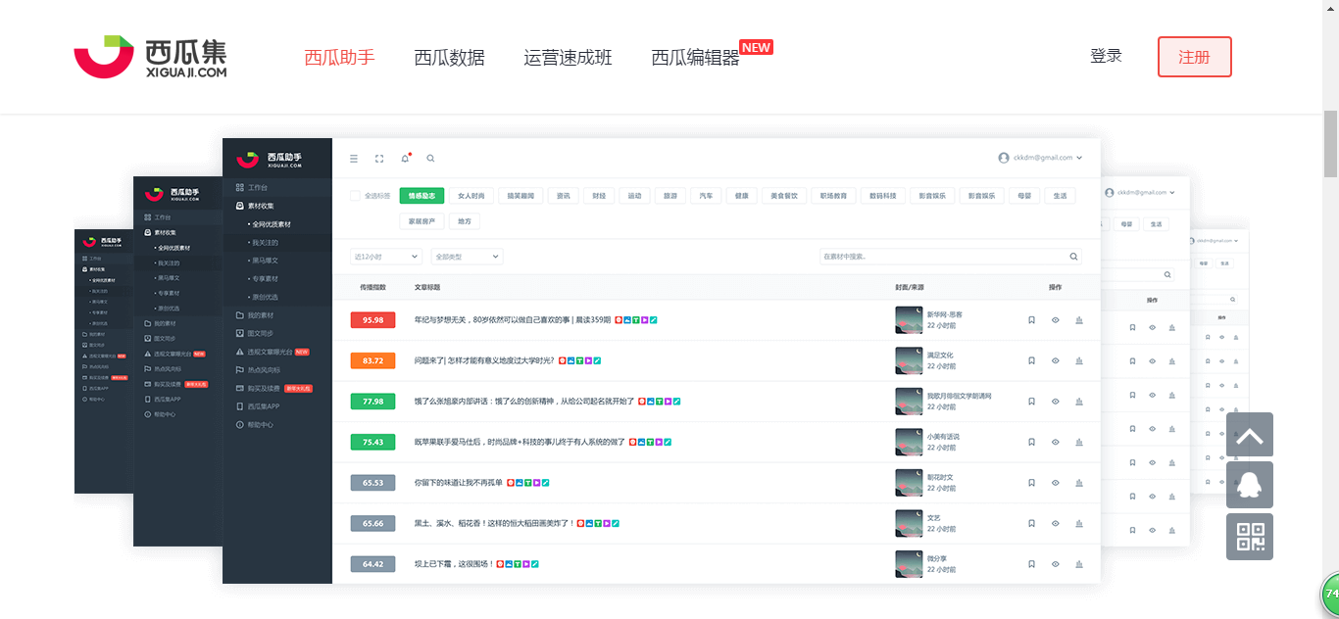Click the 帮助中心 info icon

coord(240,425)
